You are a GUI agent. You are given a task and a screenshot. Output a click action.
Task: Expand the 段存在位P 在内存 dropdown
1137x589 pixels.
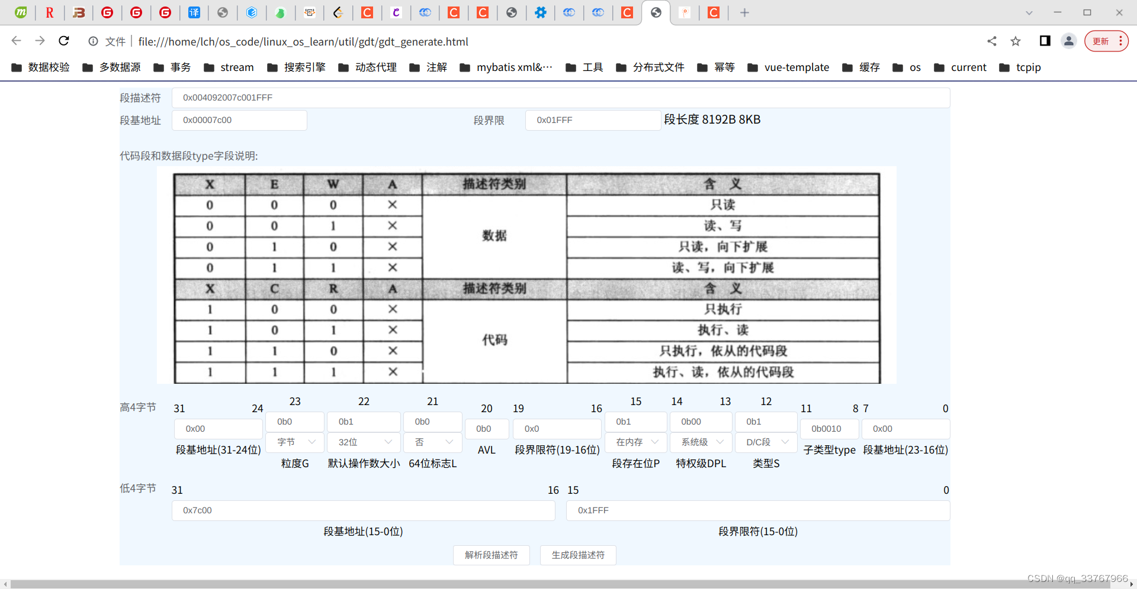(x=636, y=442)
